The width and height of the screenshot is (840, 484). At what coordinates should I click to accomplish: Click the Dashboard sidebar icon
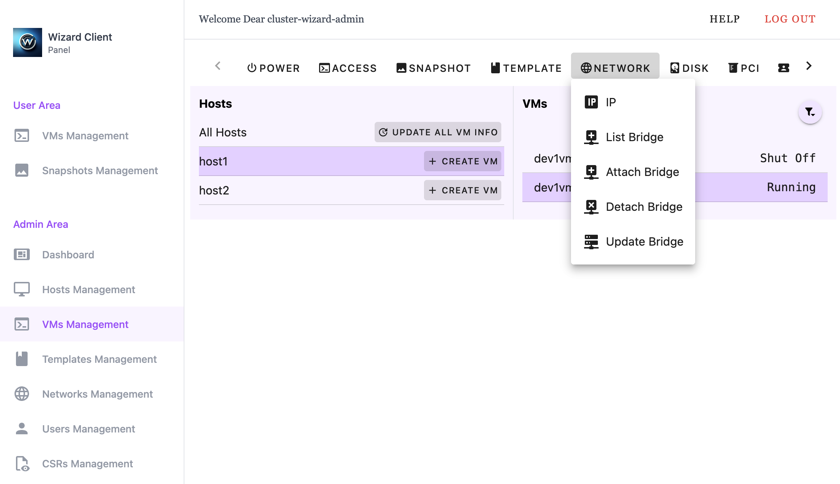pyautogui.click(x=22, y=255)
